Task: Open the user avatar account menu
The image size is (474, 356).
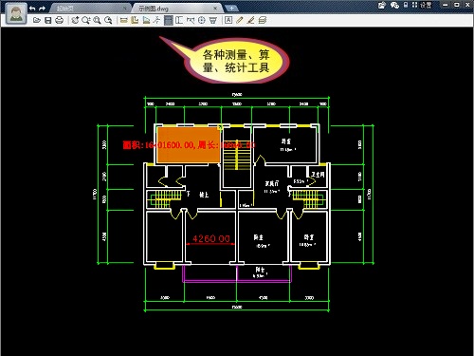Action: (x=16, y=13)
